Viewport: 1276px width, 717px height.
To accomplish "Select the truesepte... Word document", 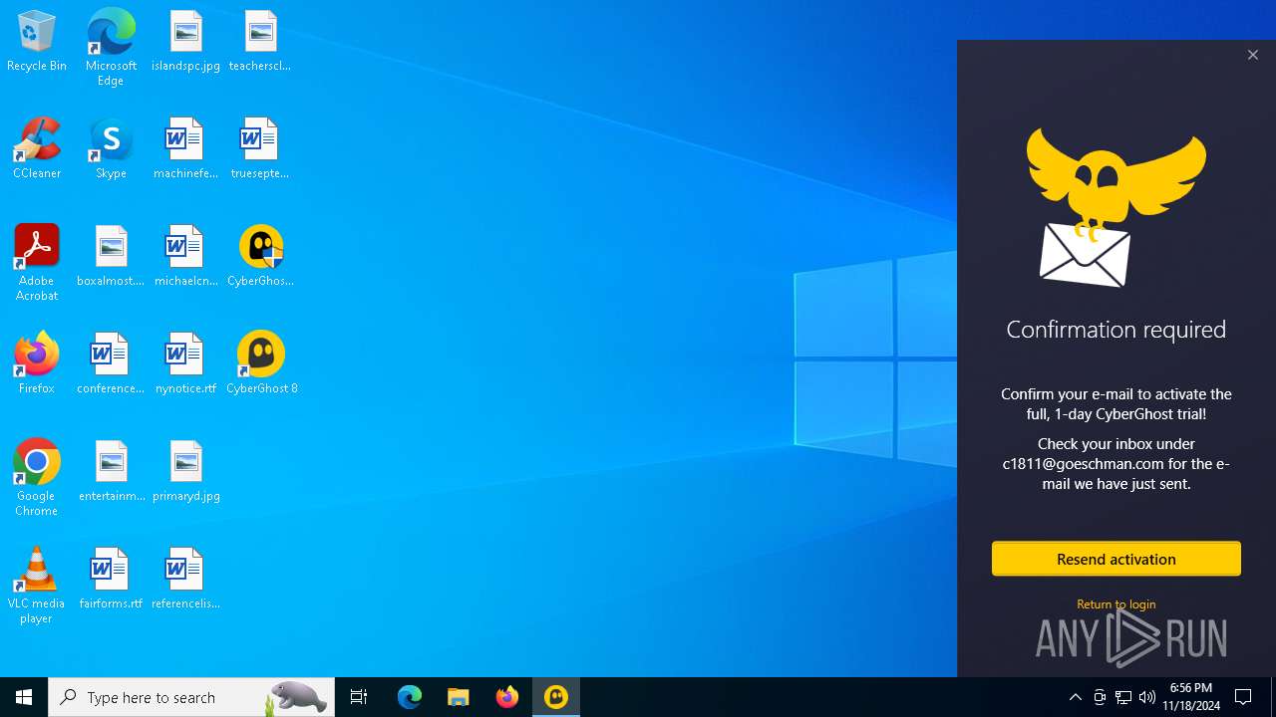I will 260,148.
